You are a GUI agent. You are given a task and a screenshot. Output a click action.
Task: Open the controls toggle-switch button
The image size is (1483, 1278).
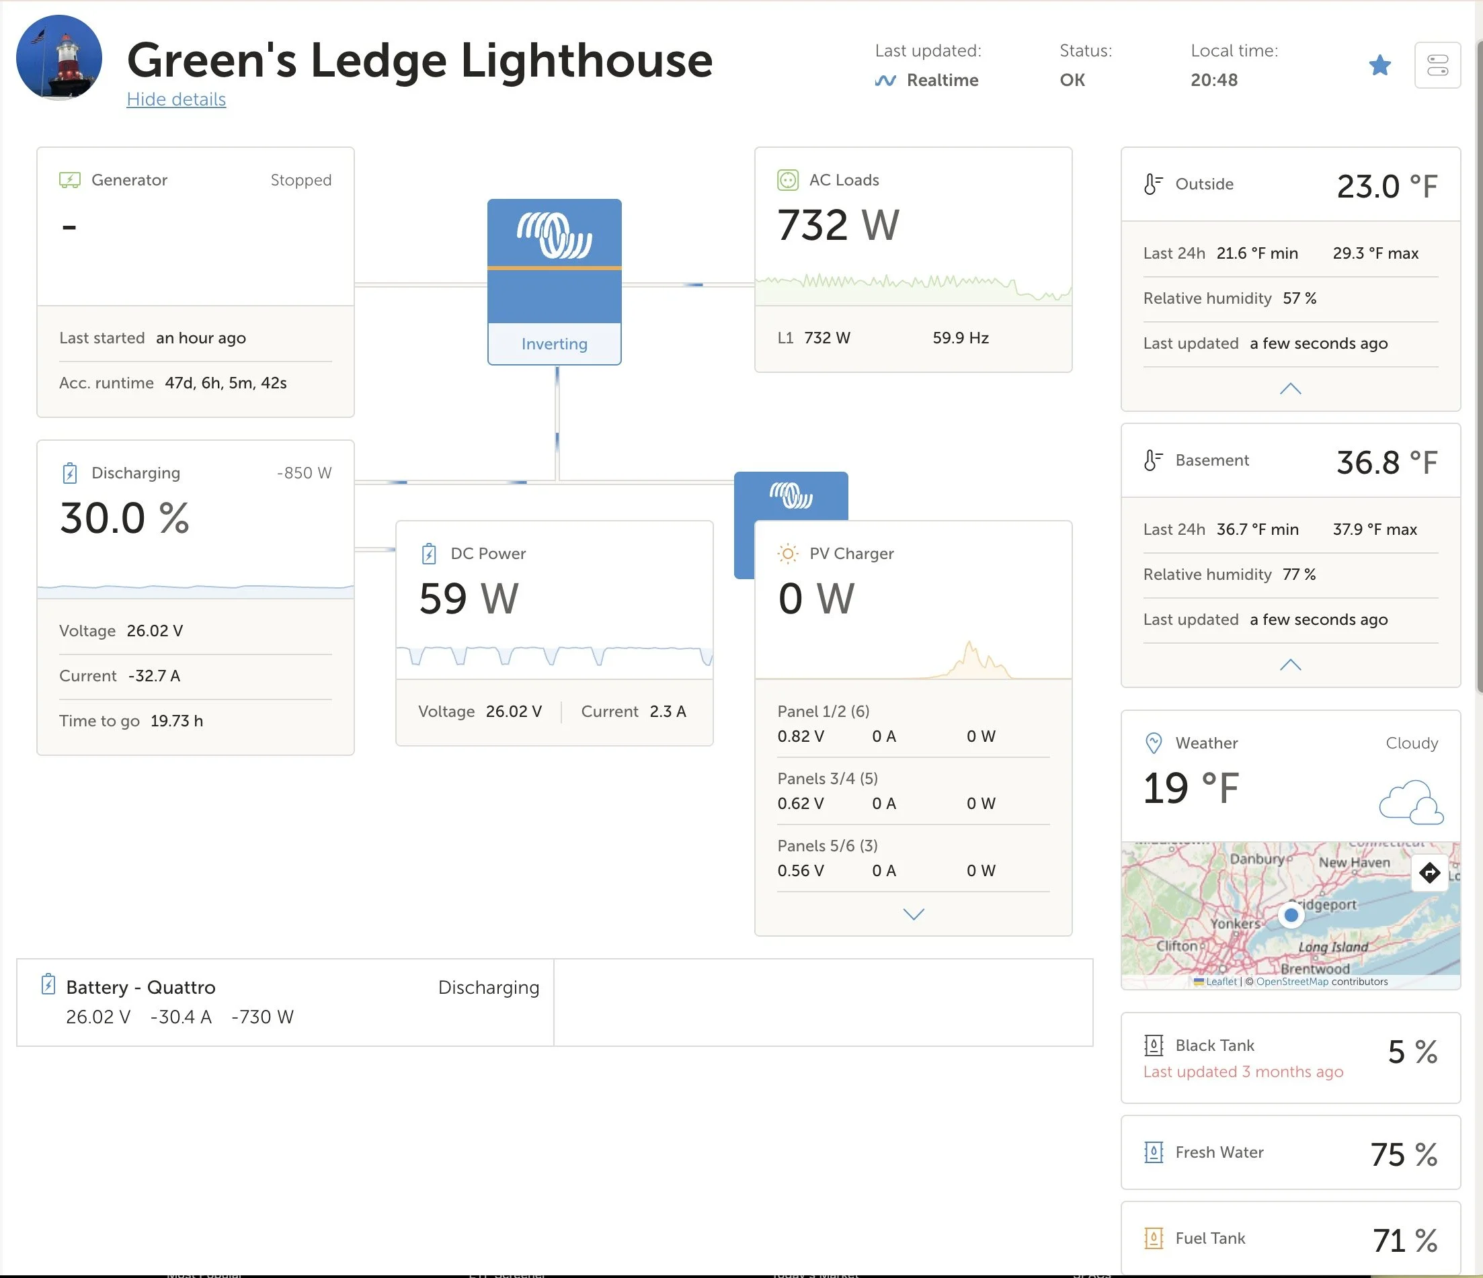1437,65
